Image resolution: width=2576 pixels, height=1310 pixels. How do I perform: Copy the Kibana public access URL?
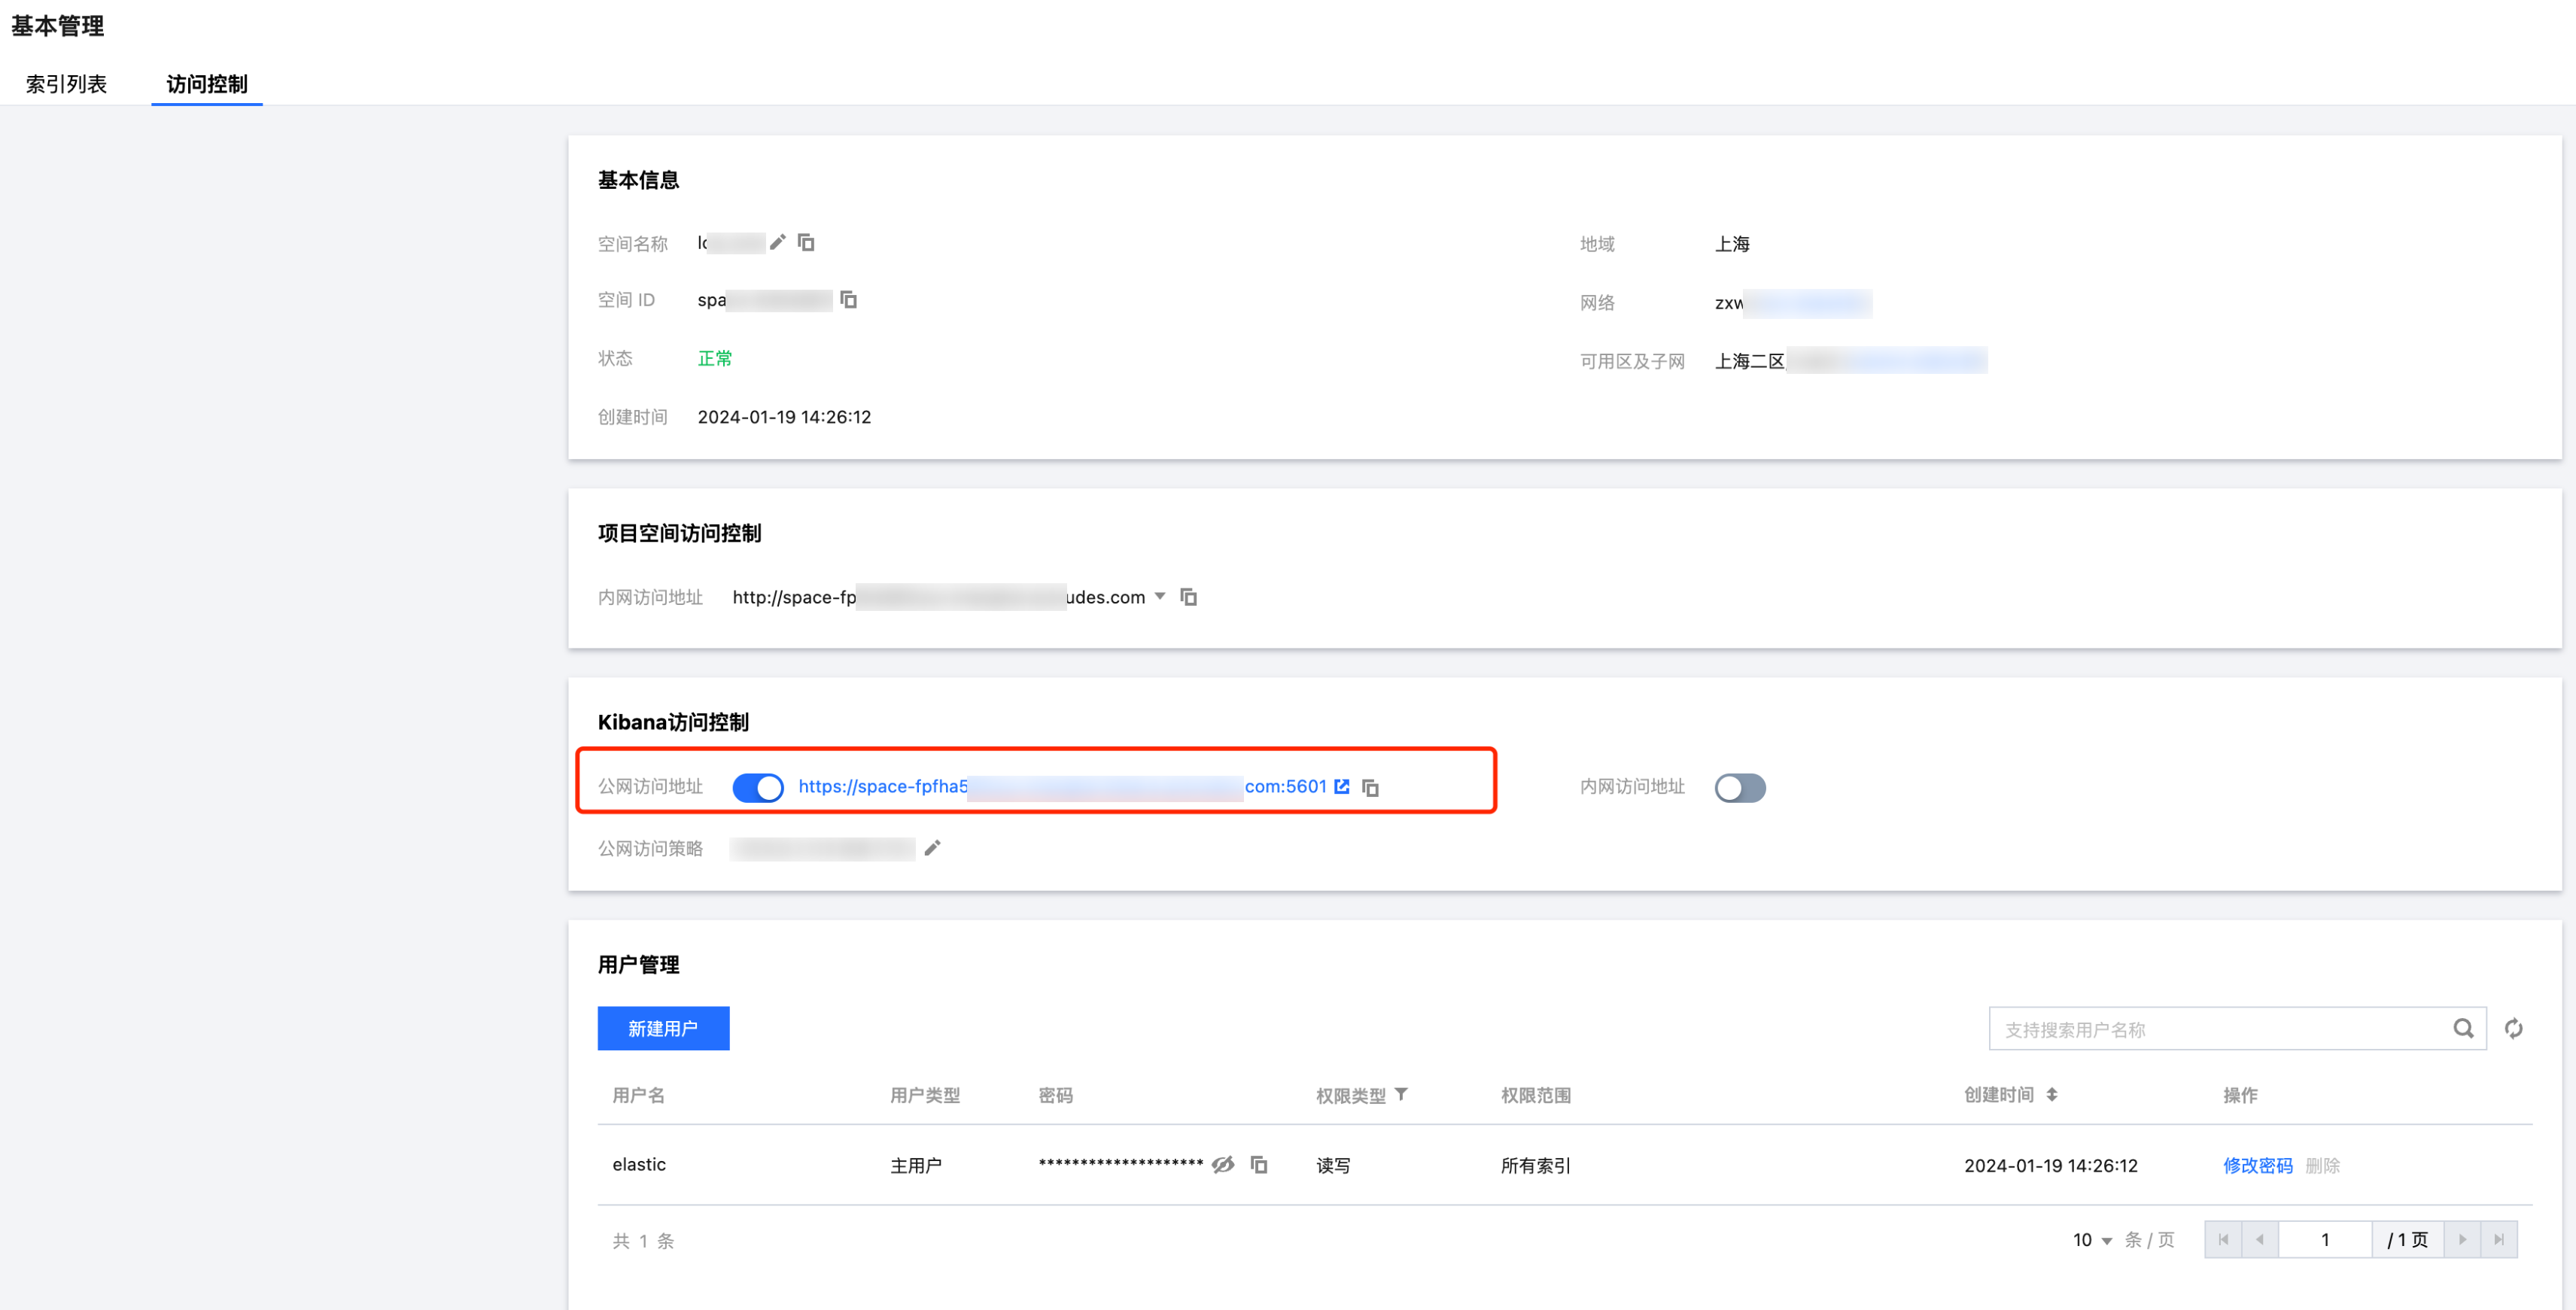point(1371,788)
